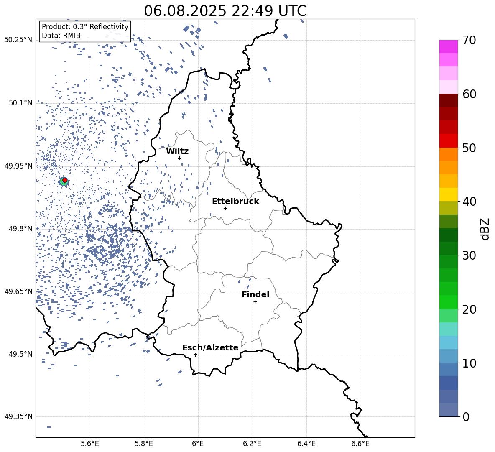Viewport: 495px width, 452px height.
Task: Click the colorbar tick value 40
Action: (x=469, y=202)
